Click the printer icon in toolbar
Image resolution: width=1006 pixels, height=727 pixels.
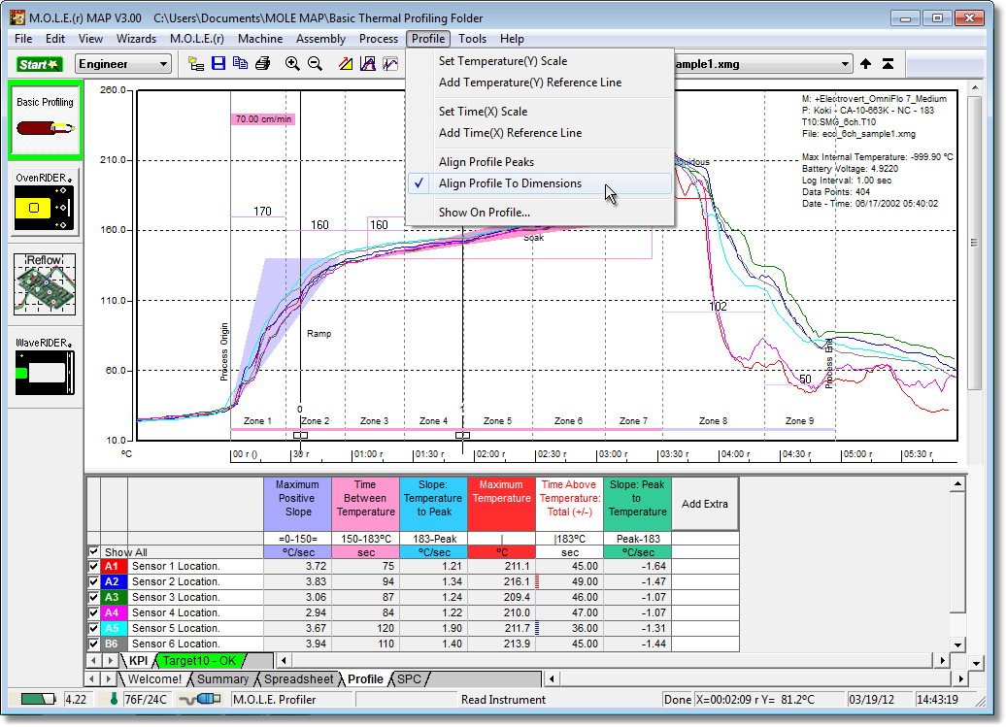262,63
